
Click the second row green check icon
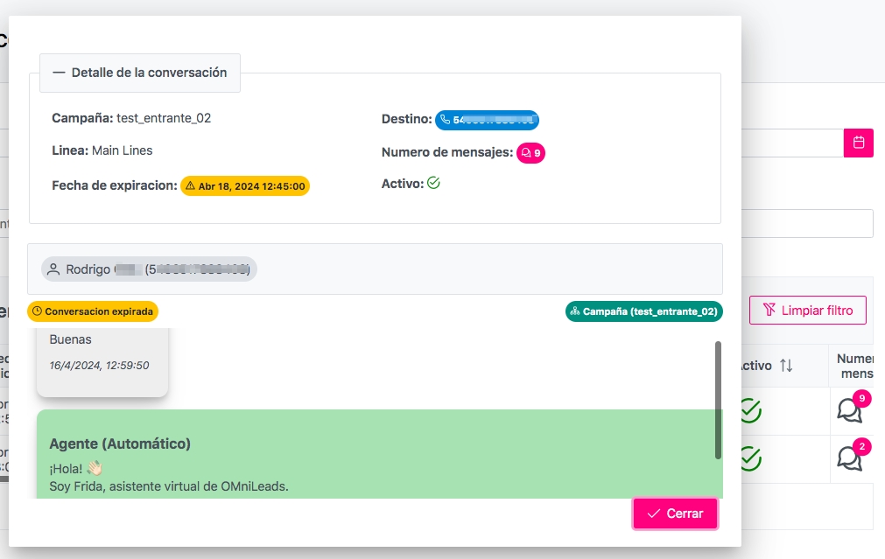coord(749,458)
